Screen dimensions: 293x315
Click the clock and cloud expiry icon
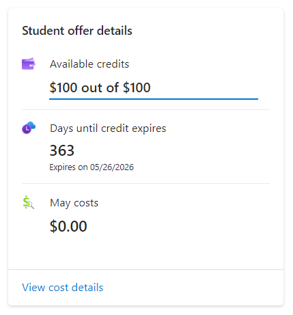point(29,128)
